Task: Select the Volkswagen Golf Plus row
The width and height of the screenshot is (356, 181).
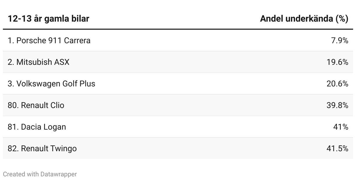Action: [178, 83]
